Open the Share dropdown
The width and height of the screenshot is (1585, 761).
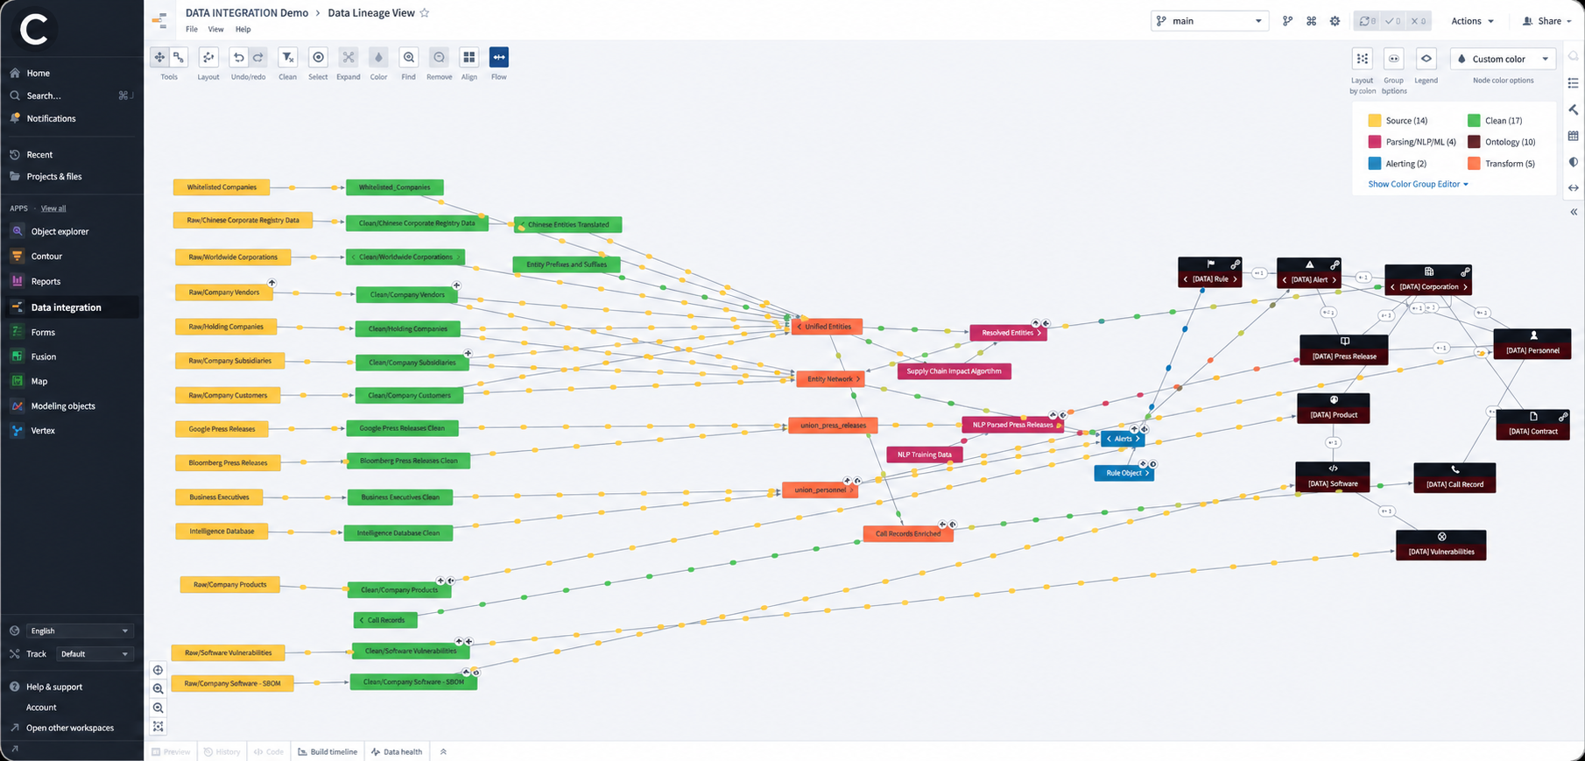point(1547,21)
